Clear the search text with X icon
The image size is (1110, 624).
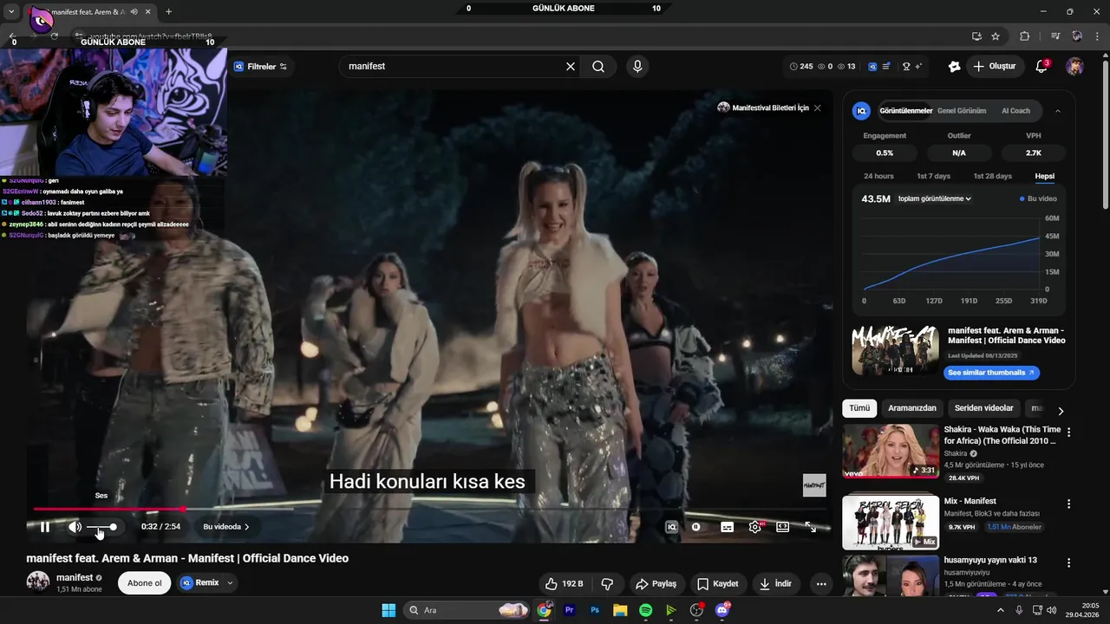coord(571,67)
